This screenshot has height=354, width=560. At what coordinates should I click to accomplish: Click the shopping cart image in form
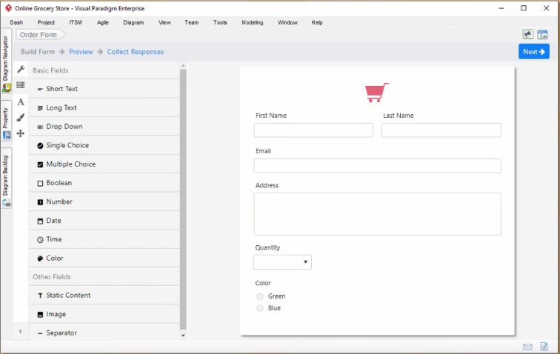pos(376,93)
